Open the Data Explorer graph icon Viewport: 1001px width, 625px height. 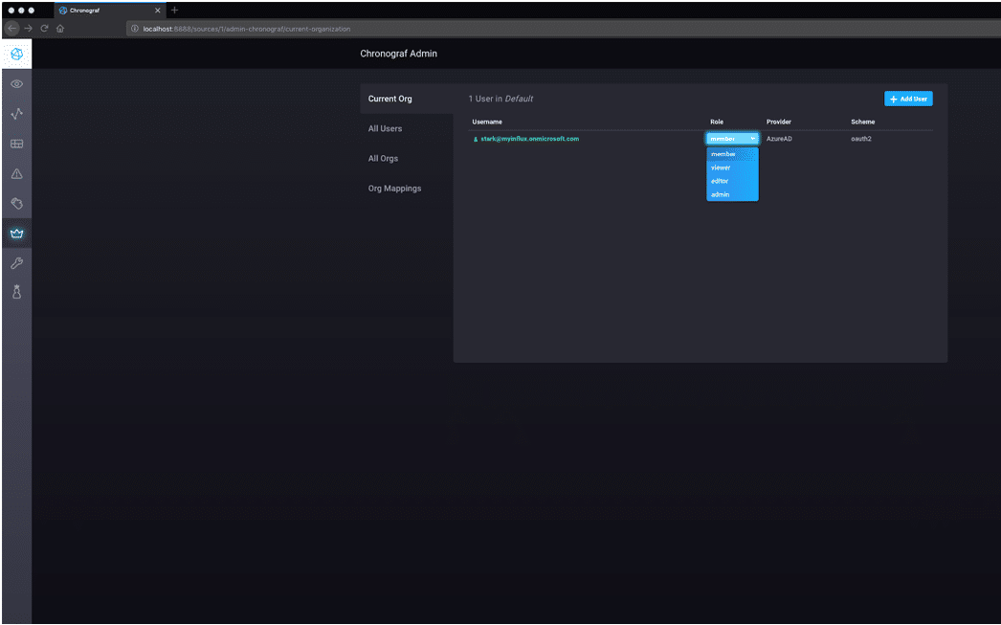(x=16, y=114)
